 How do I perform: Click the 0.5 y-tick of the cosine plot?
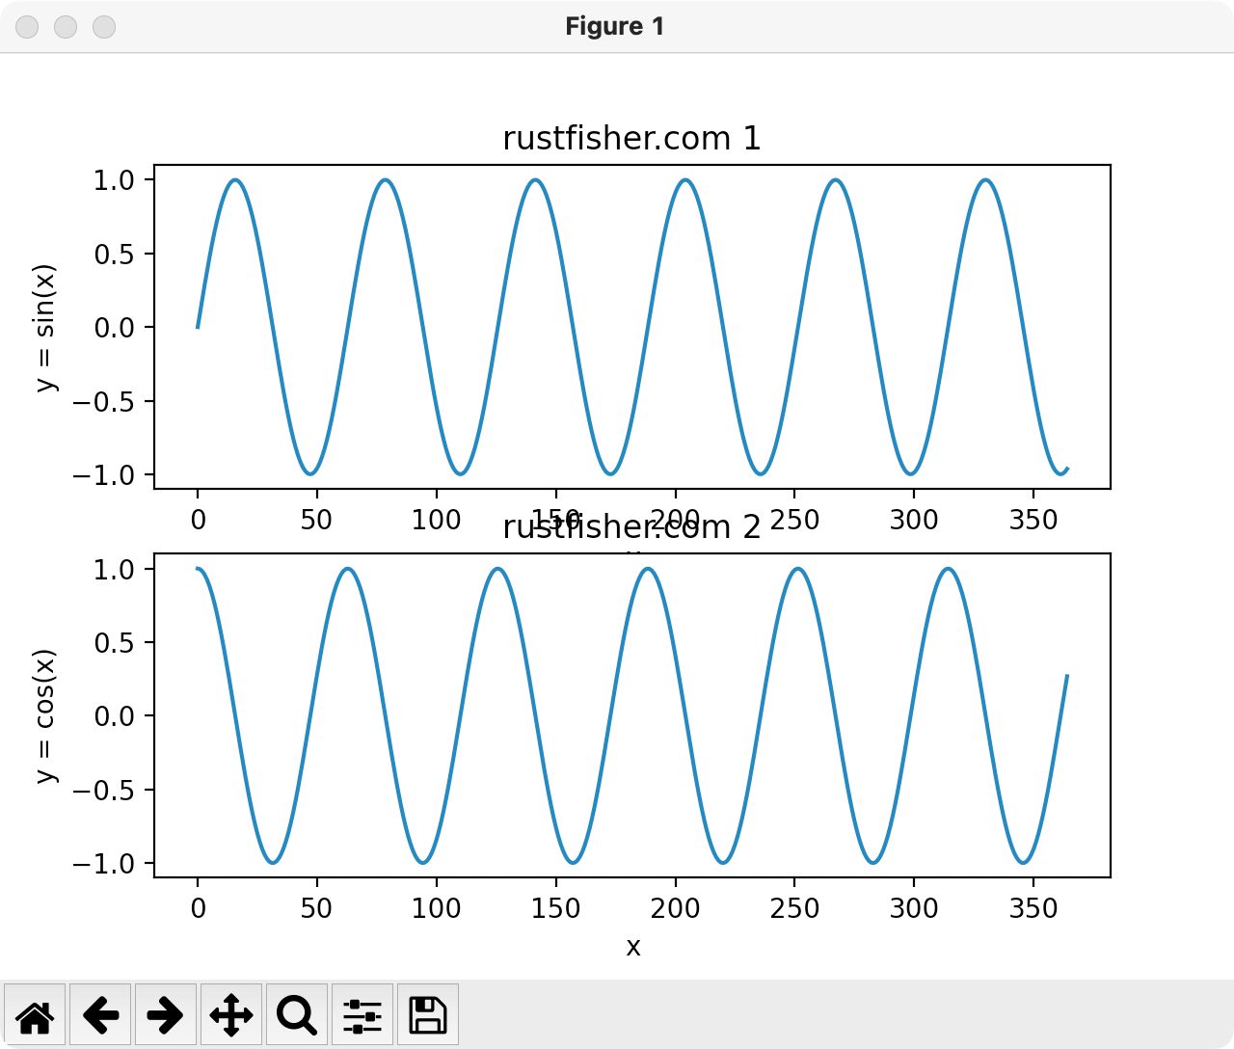(115, 643)
